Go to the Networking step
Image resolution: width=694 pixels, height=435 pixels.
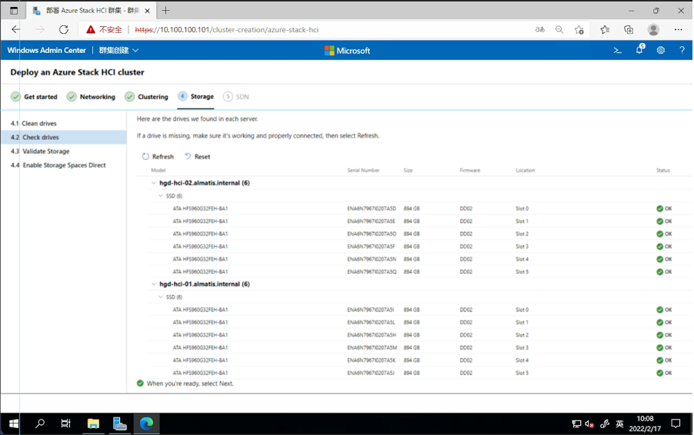(x=91, y=97)
